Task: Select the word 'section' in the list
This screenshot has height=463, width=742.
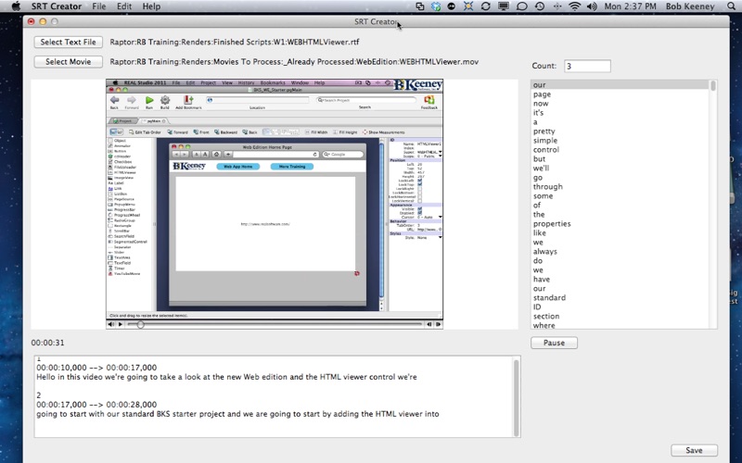Action: [546, 316]
